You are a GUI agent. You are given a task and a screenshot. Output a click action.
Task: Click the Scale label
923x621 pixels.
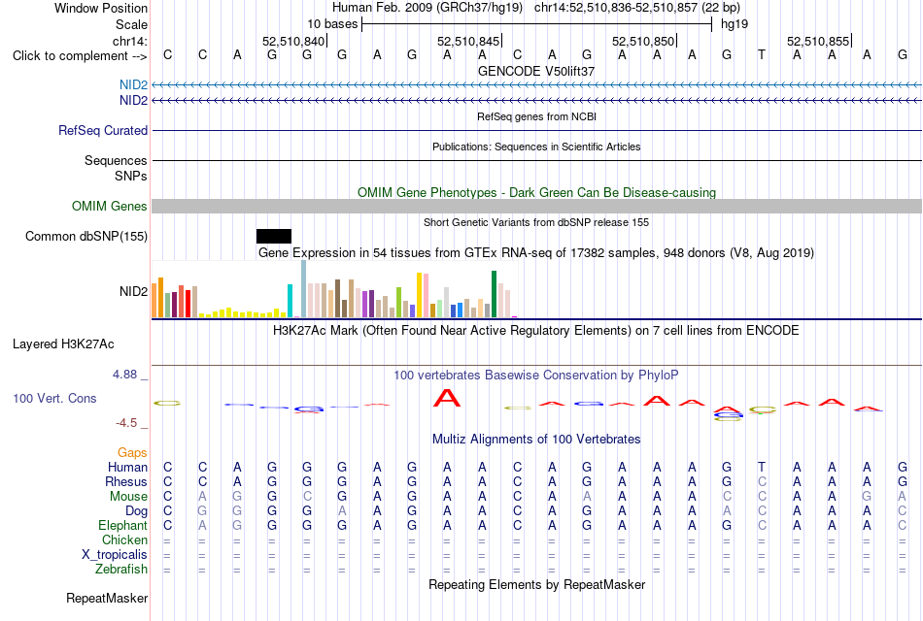point(131,24)
